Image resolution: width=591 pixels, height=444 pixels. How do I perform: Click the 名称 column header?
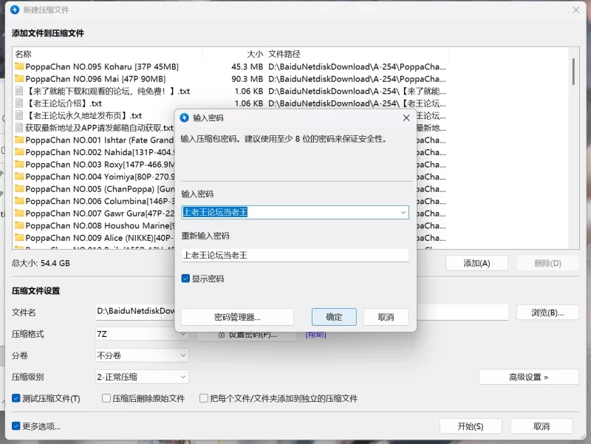(x=24, y=54)
